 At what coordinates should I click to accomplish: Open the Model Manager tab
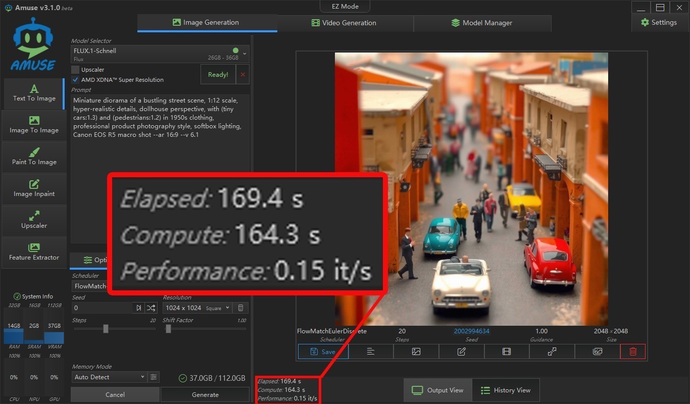(481, 23)
